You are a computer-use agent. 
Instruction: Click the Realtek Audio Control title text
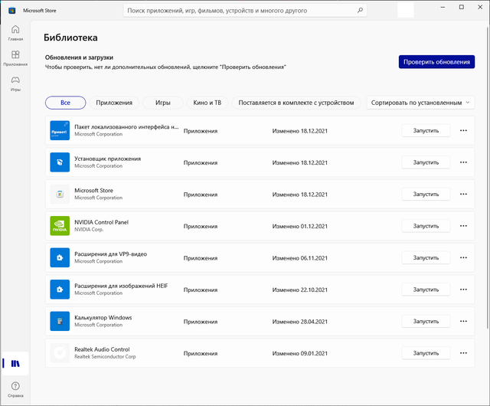pos(102,349)
